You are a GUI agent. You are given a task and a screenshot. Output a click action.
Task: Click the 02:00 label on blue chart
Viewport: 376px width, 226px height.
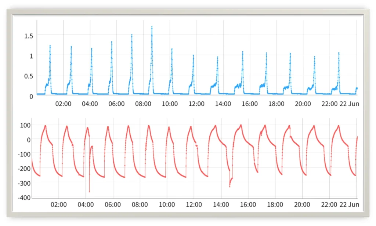63,104
